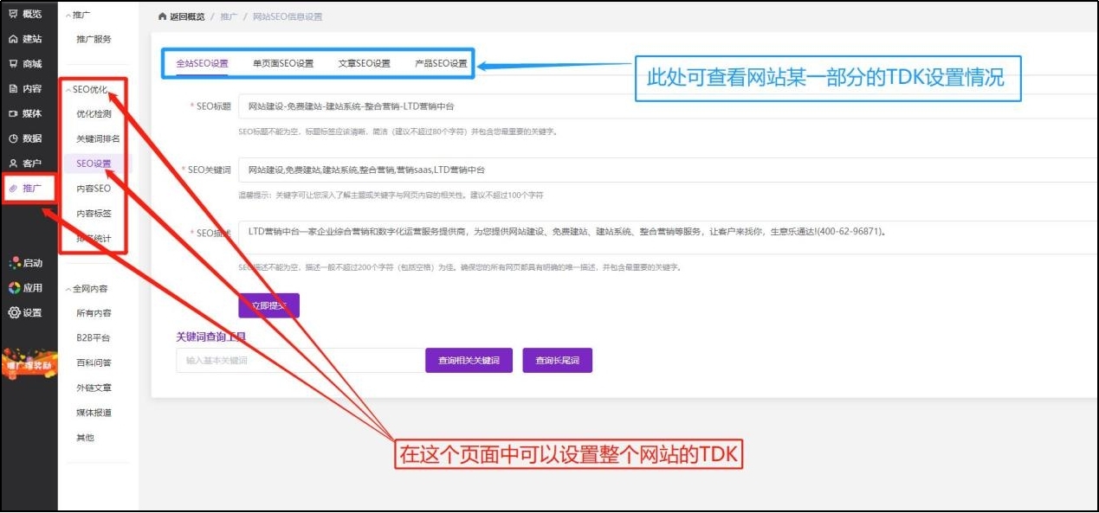
Task: Click the 启动 launch colorful icon
Action: pyautogui.click(x=13, y=263)
